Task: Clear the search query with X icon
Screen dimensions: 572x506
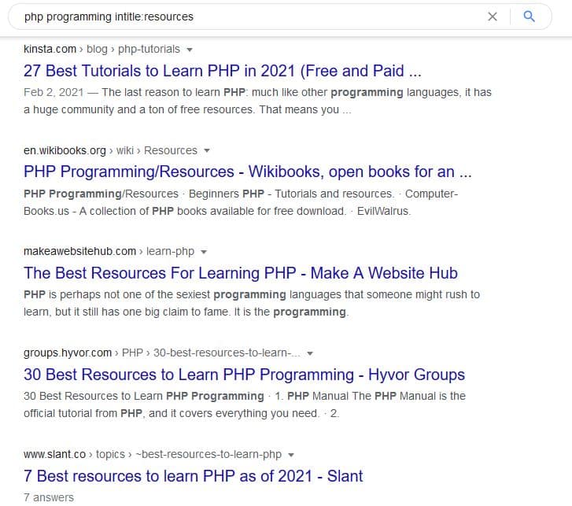Action: click(493, 16)
